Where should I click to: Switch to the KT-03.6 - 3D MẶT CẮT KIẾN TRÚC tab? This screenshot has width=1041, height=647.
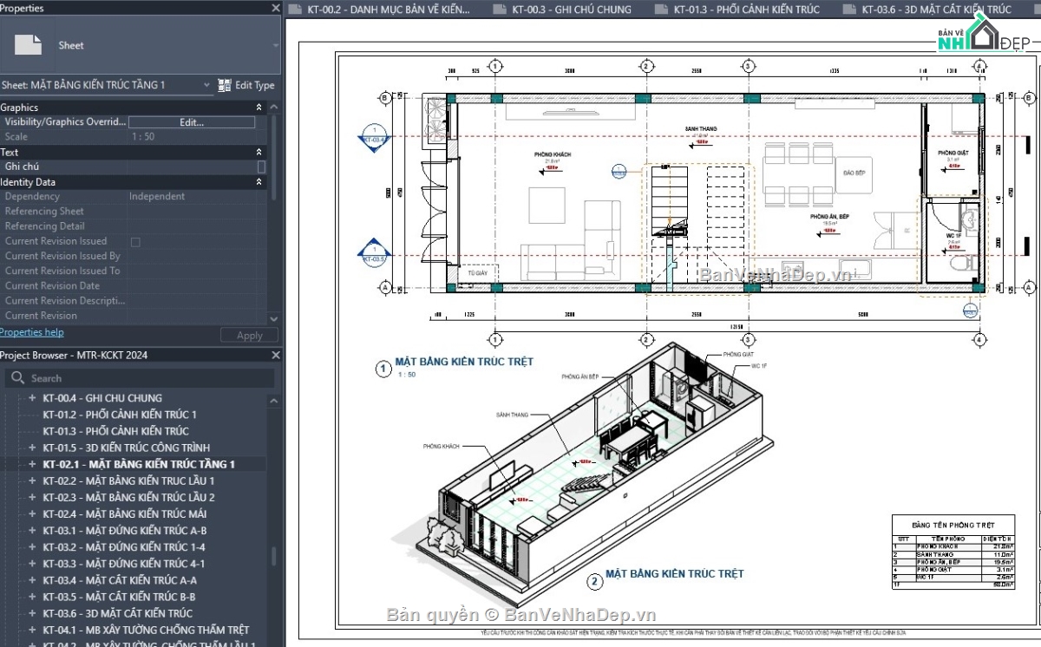pos(927,10)
